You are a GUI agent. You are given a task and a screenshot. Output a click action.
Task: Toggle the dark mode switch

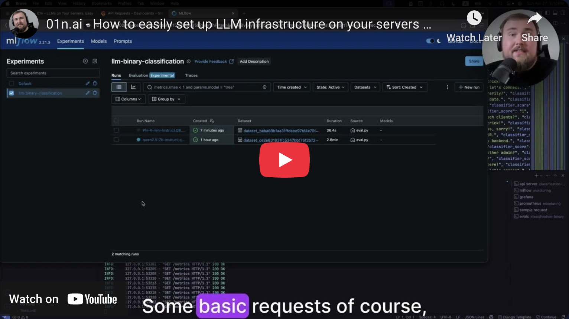(430, 41)
